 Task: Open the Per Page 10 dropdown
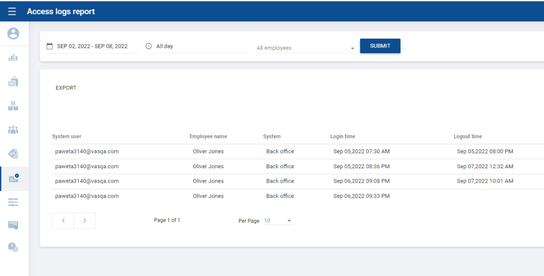point(278,220)
